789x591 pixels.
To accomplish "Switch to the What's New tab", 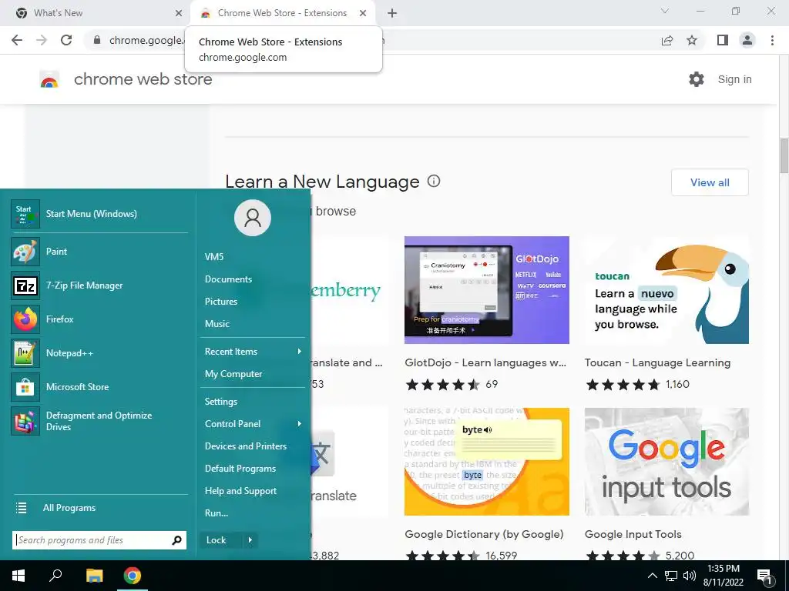I will tap(96, 13).
